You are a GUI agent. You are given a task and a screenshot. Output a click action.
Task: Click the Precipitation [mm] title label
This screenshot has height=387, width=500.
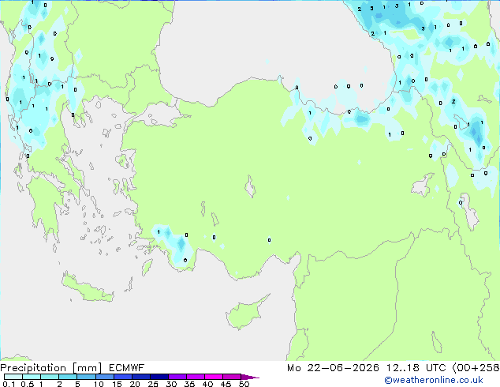click(x=51, y=368)
